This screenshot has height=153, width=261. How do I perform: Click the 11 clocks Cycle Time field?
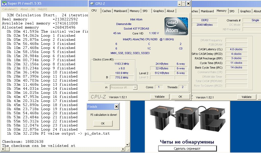[x=236, y=63]
